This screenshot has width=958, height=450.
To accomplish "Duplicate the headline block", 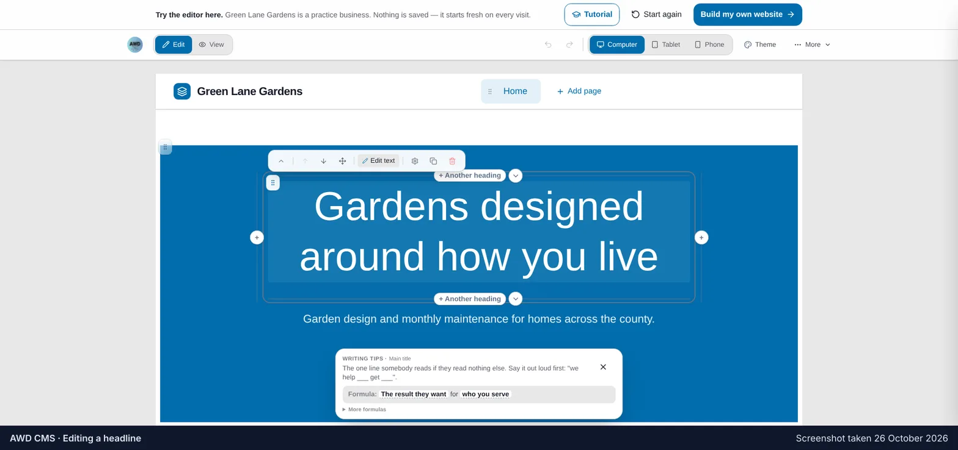I will point(433,161).
